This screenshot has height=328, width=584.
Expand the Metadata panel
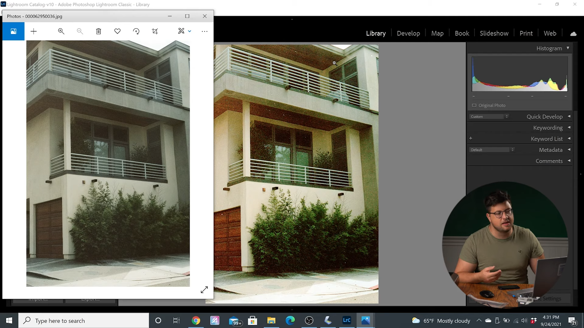[569, 150]
